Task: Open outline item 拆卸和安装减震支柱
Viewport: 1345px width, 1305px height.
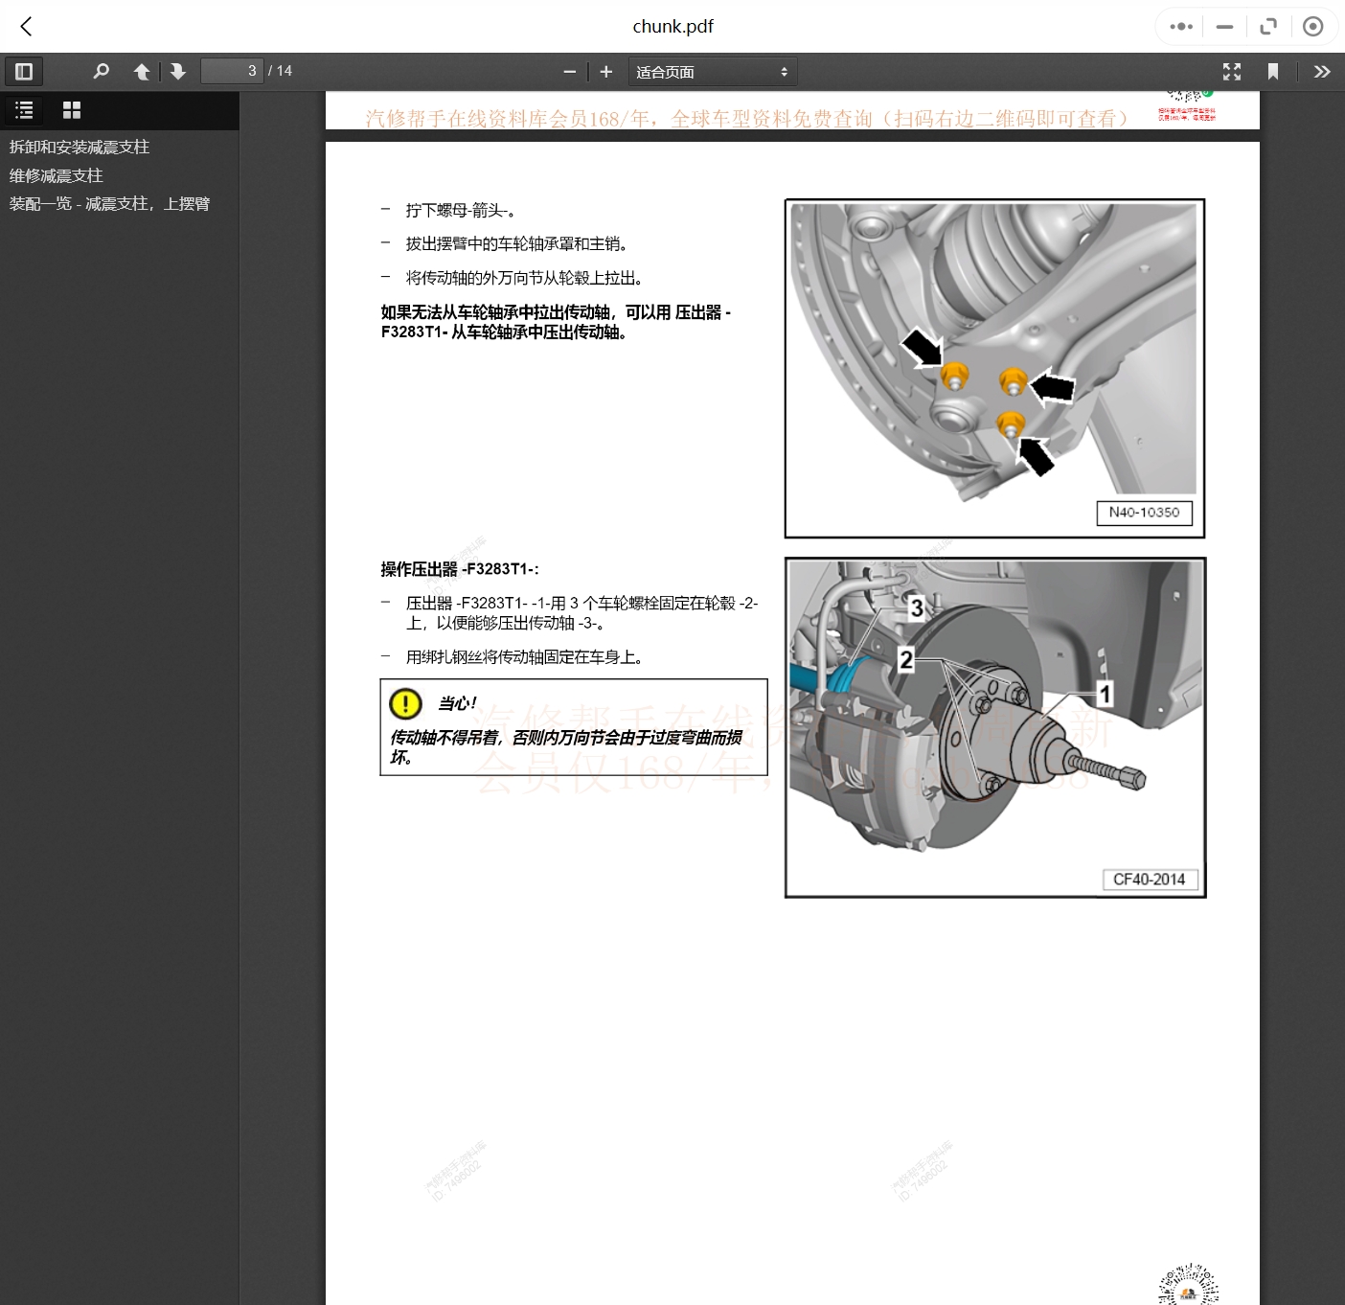Action: click(x=80, y=147)
